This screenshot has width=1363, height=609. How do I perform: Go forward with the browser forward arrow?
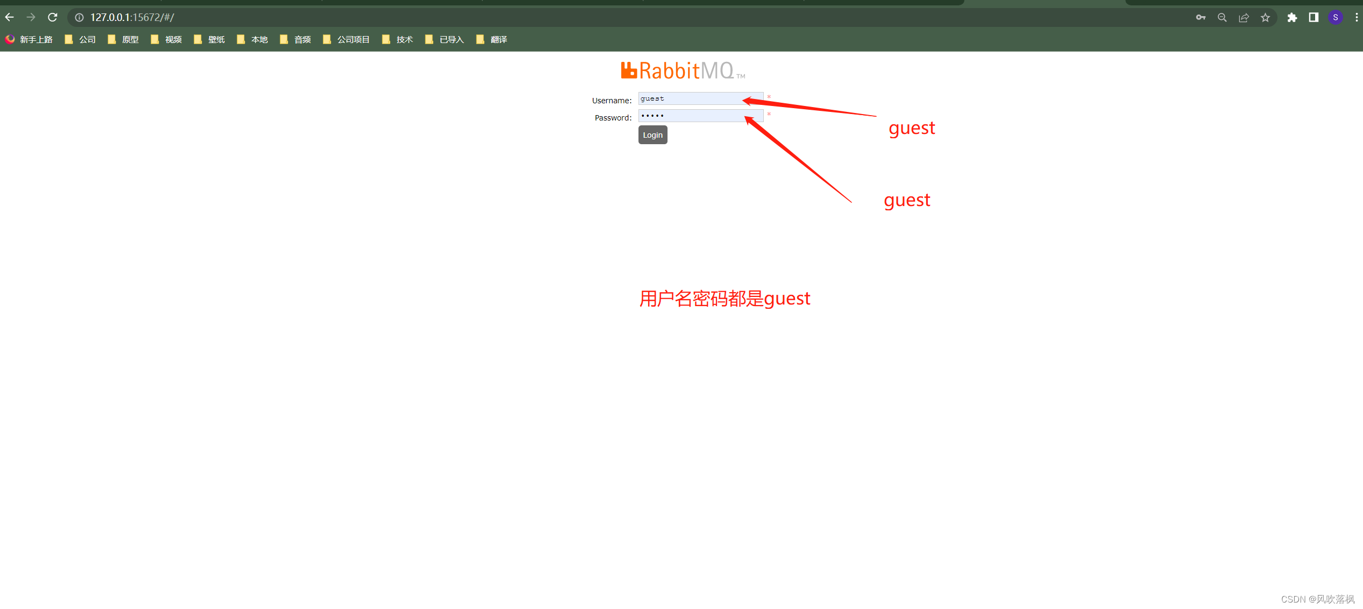pos(31,17)
